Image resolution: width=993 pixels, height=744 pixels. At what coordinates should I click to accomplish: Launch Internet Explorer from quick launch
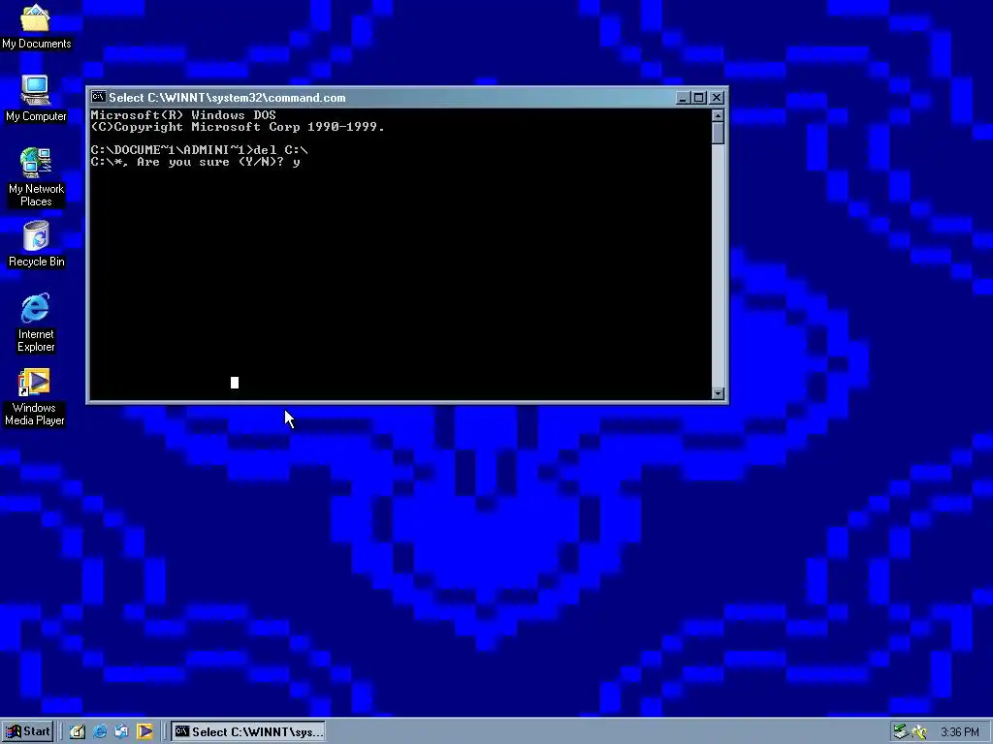click(x=100, y=732)
